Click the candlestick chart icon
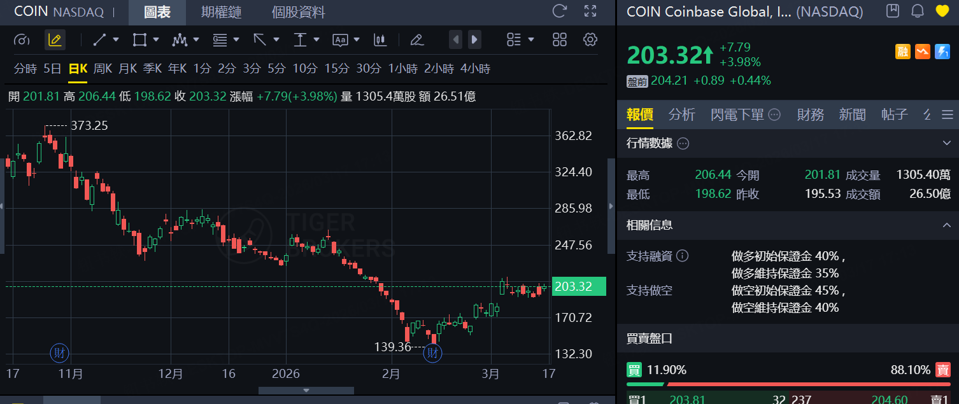Image resolution: width=959 pixels, height=404 pixels. [x=380, y=40]
